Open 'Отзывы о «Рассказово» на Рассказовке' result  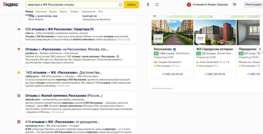67,49
